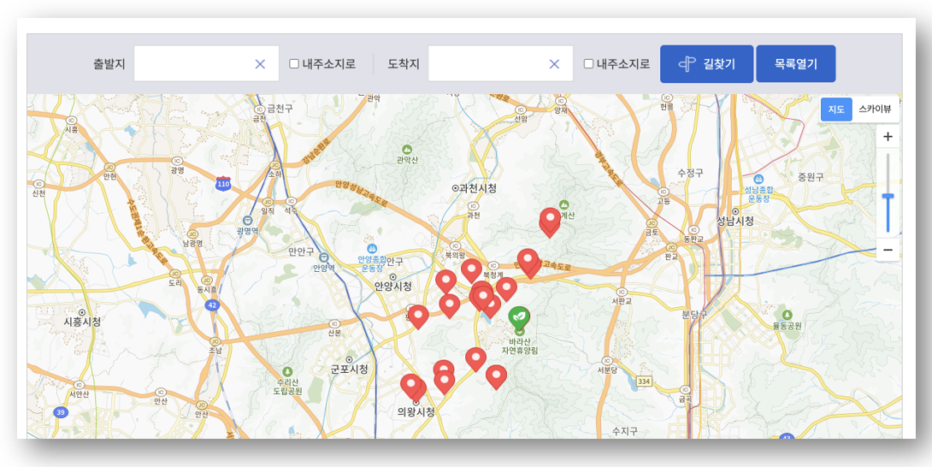Click the map zoom slider handle
Viewport: 932px width, 467px height.
pos(888,196)
